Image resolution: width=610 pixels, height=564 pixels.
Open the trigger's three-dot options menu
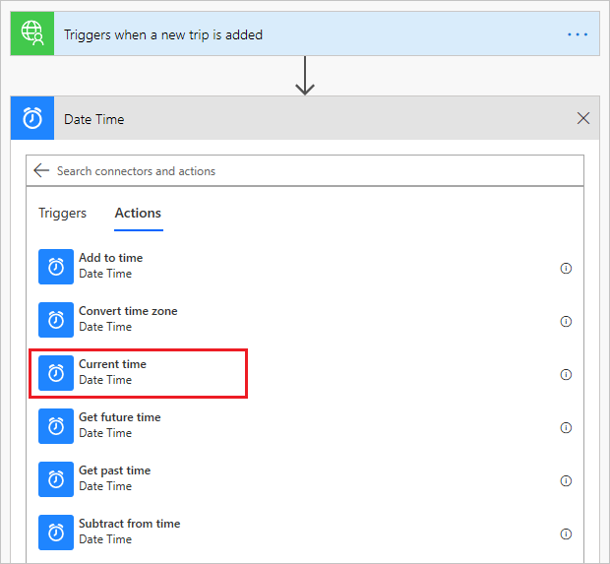point(578,34)
